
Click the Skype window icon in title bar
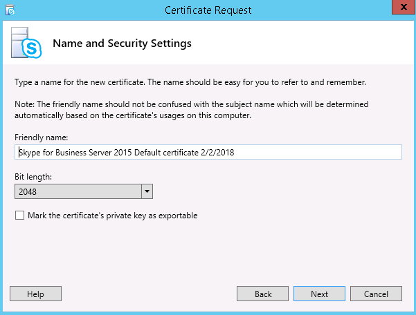pyautogui.click(x=10, y=10)
